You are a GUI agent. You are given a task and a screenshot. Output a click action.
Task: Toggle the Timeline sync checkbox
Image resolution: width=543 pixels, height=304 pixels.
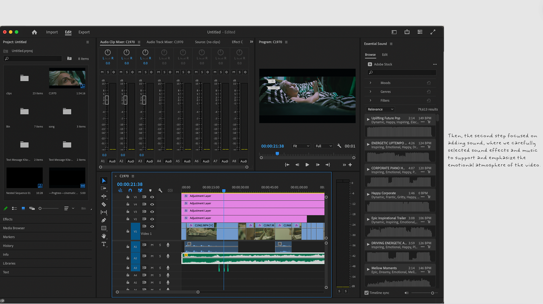[367, 293]
